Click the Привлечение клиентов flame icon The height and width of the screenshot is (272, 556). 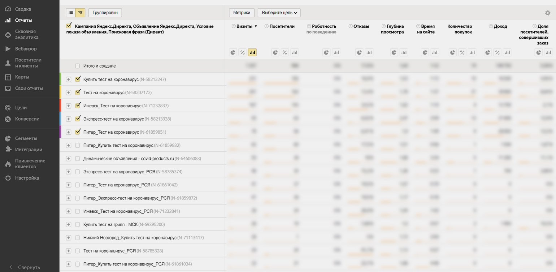pyautogui.click(x=8, y=164)
